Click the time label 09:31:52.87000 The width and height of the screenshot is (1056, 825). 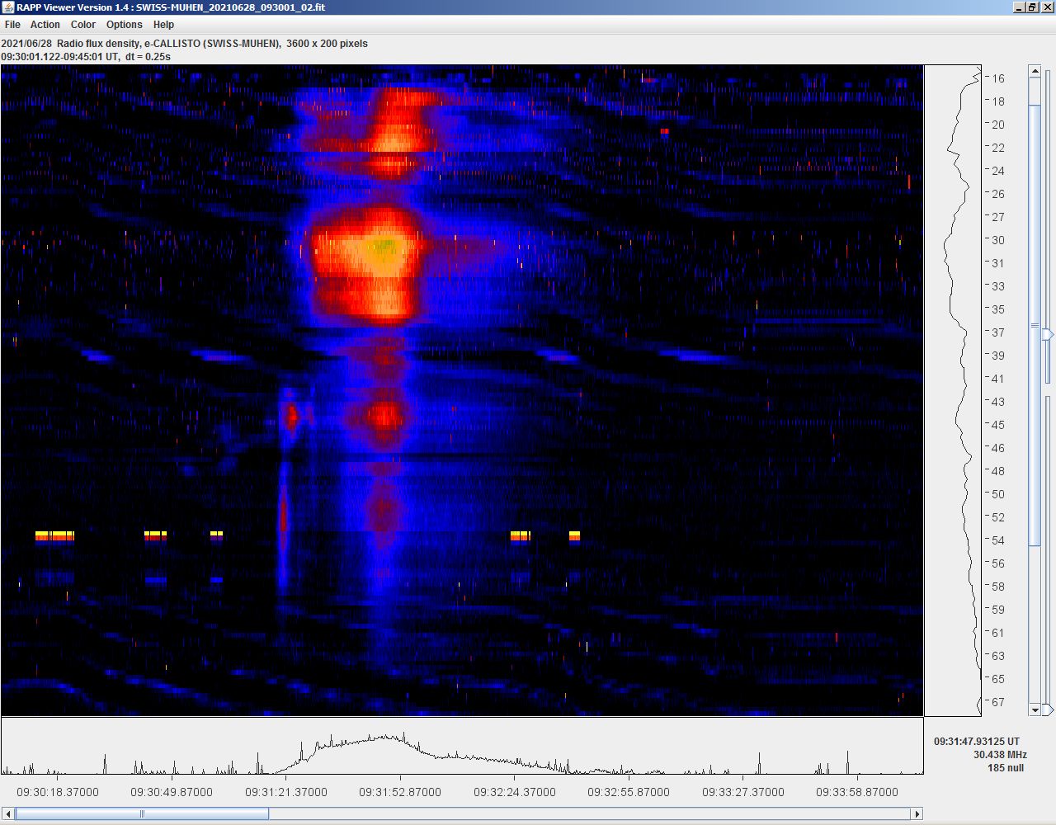click(400, 792)
